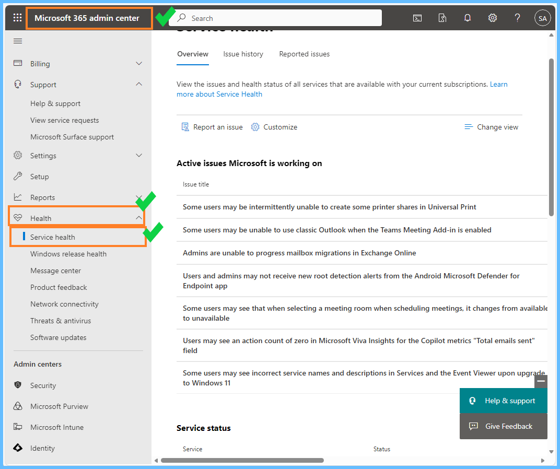Click the Customize gear icon
This screenshot has height=469, width=560.
click(x=255, y=127)
